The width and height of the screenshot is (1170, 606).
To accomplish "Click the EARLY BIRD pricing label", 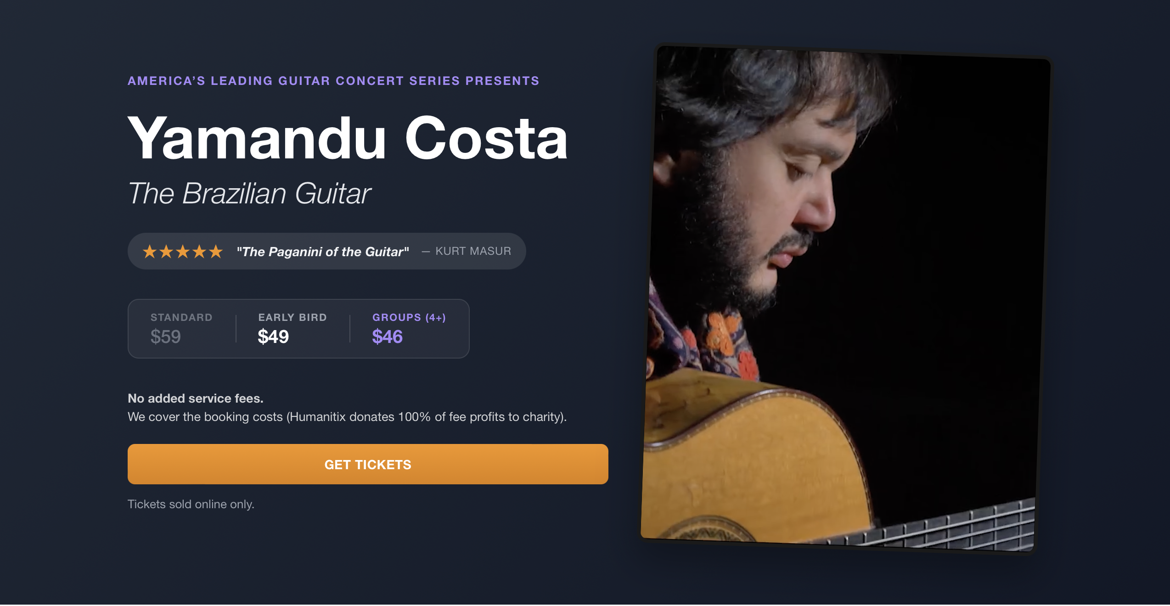I will click(292, 318).
